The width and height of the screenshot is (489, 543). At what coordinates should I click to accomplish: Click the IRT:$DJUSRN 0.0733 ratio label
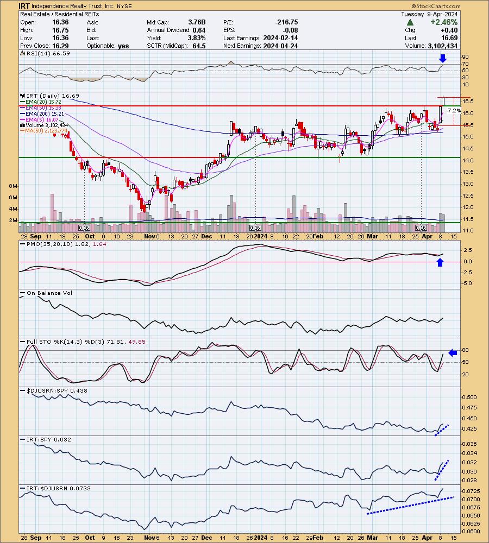58,488
